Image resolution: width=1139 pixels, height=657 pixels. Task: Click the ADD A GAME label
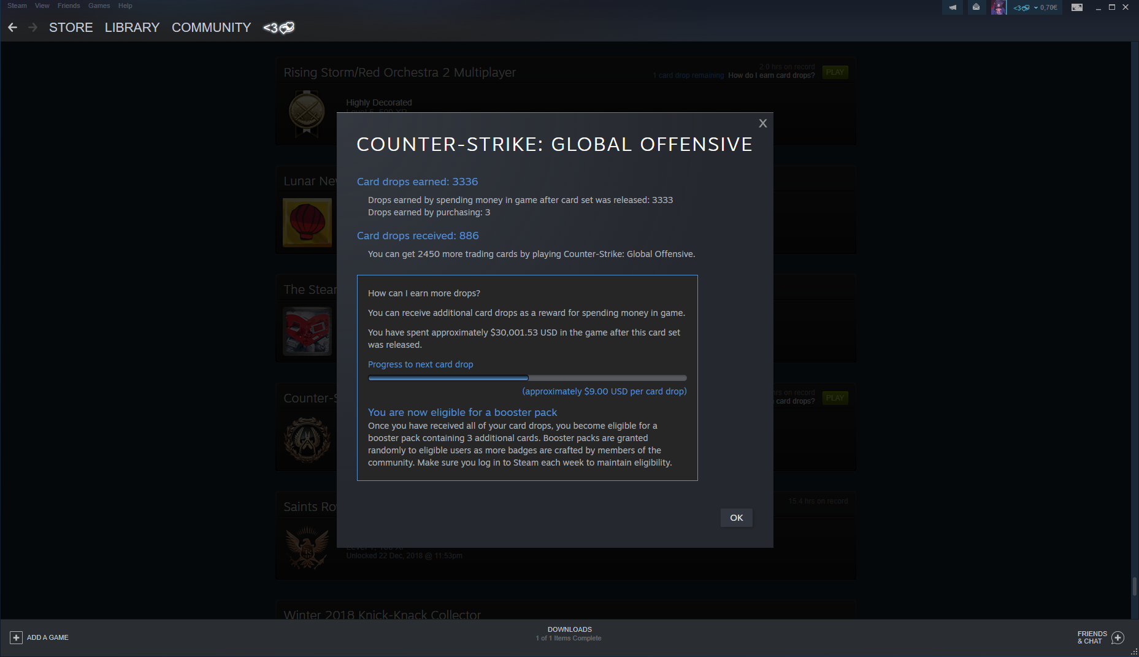click(48, 638)
